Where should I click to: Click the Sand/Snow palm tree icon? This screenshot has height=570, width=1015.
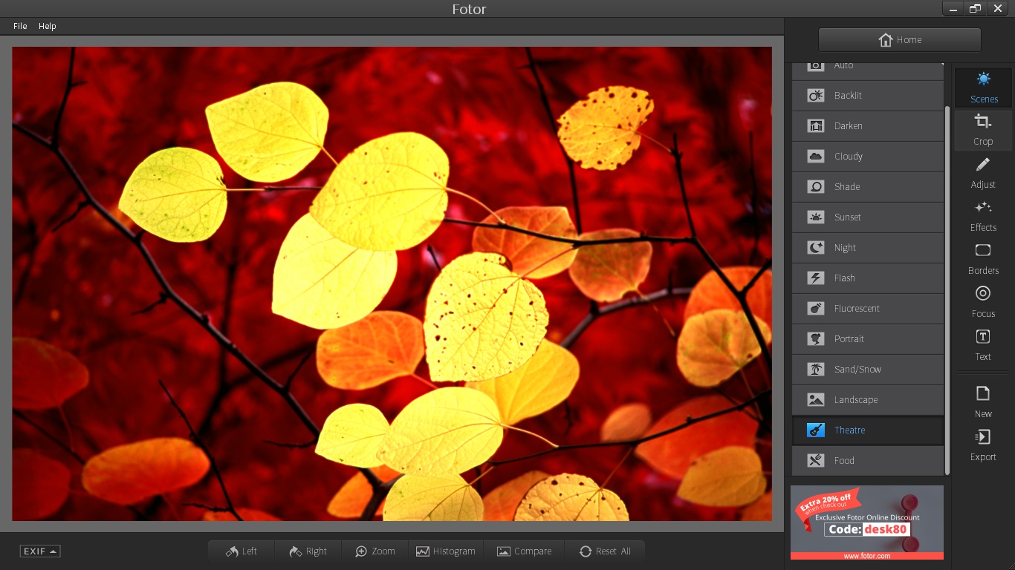pos(816,369)
